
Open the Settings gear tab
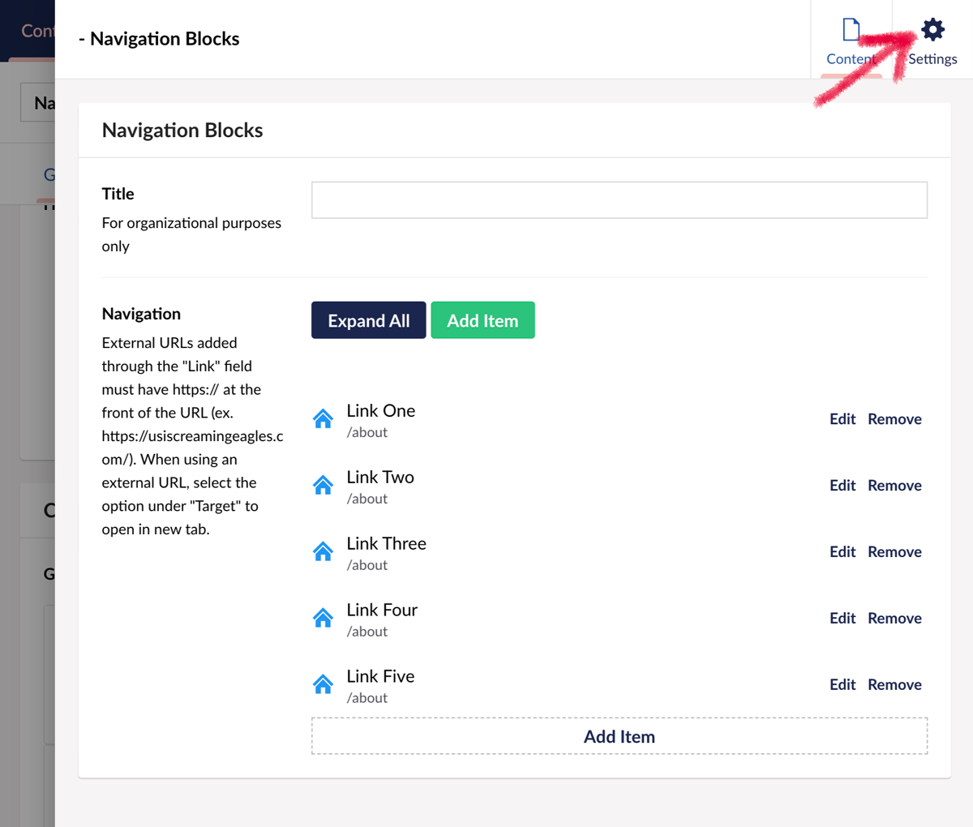(932, 41)
